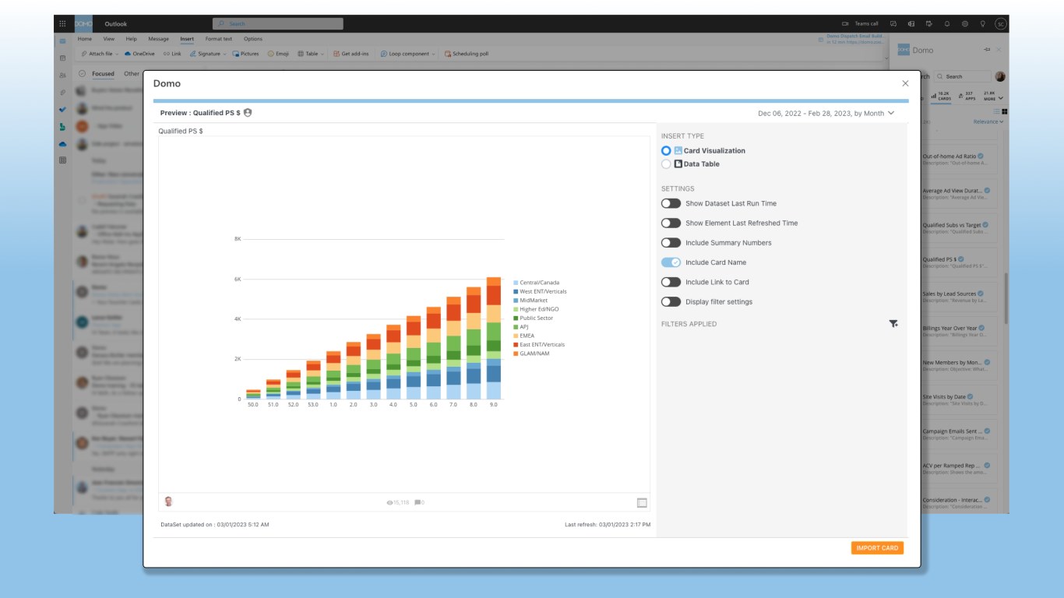Click Outlook tips lightbulb icon
Image resolution: width=1064 pixels, height=598 pixels.
(983, 24)
